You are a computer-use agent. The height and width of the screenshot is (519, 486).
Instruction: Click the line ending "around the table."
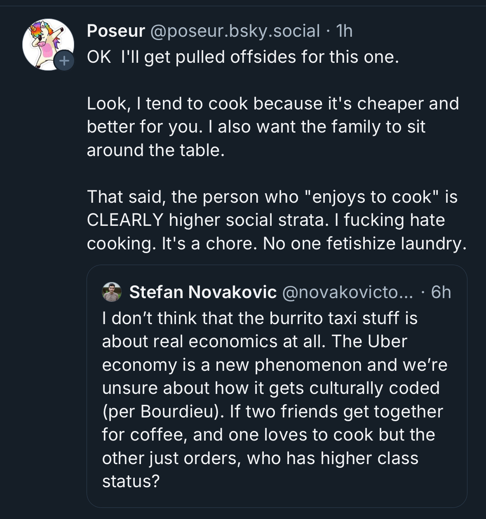tap(156, 150)
